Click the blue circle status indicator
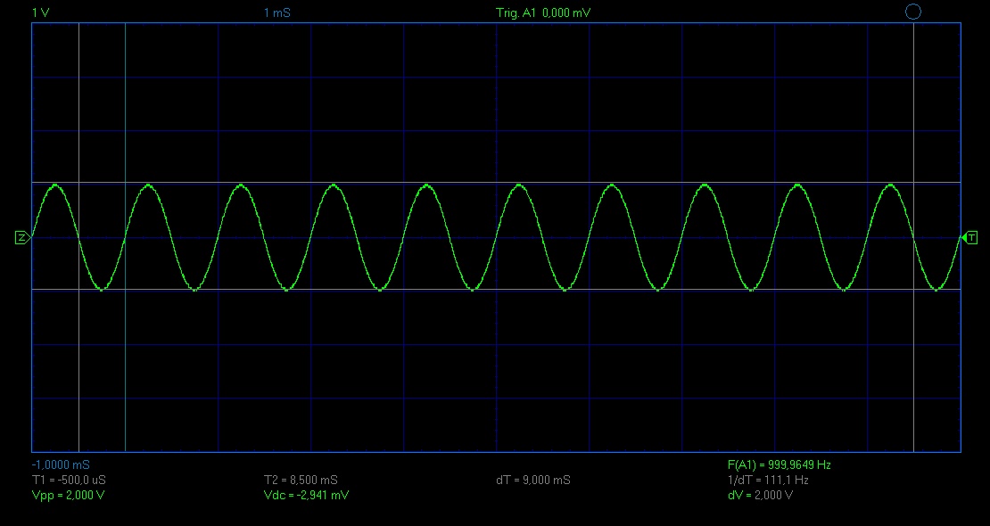The height and width of the screenshot is (526, 990). (913, 12)
